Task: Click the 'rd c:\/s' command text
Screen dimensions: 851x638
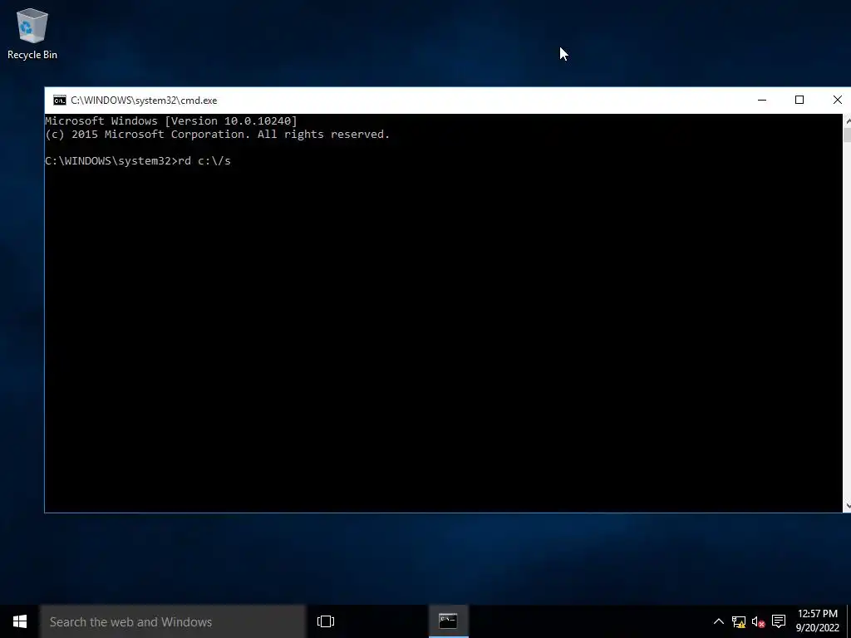Action: point(204,161)
